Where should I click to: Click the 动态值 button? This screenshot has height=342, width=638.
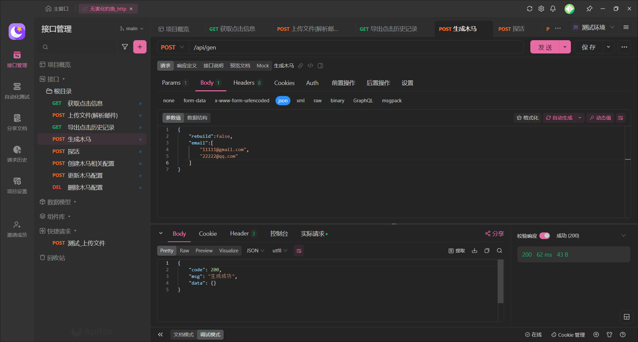point(600,118)
